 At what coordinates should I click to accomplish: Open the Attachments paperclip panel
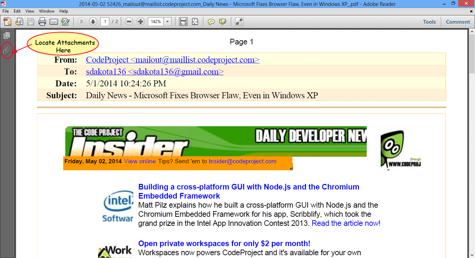pos(7,51)
